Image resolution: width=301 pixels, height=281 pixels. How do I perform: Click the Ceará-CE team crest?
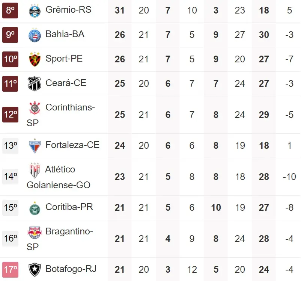pos(35,84)
